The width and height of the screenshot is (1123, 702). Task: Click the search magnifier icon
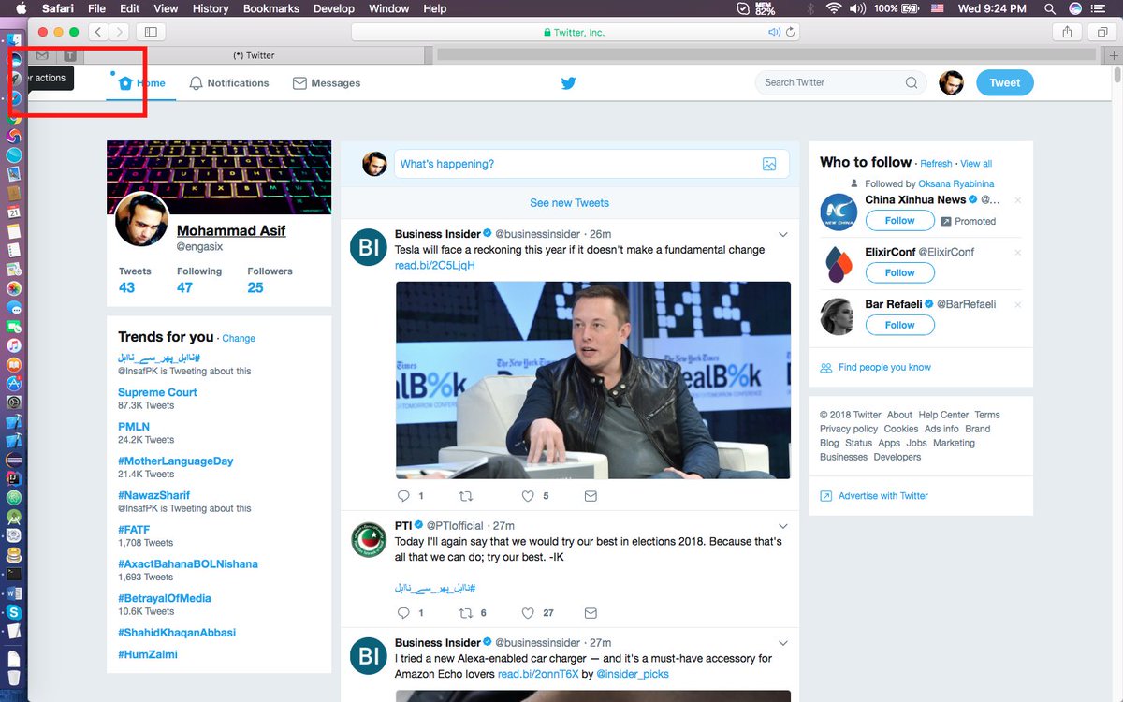point(912,82)
